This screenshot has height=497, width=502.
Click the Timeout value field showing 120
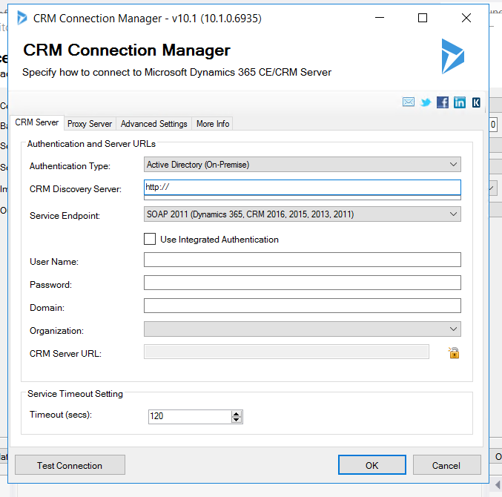190,417
